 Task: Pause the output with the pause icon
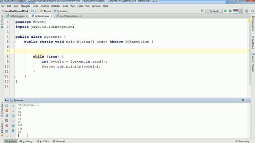click(x=7, y=116)
